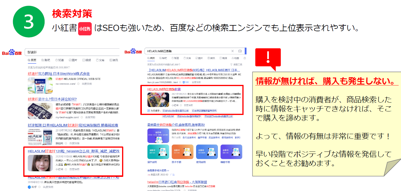The image size is (401, 191).
Task: Click suggestion chip 日本helaslim益生菌怎么样
Action: 176,111
